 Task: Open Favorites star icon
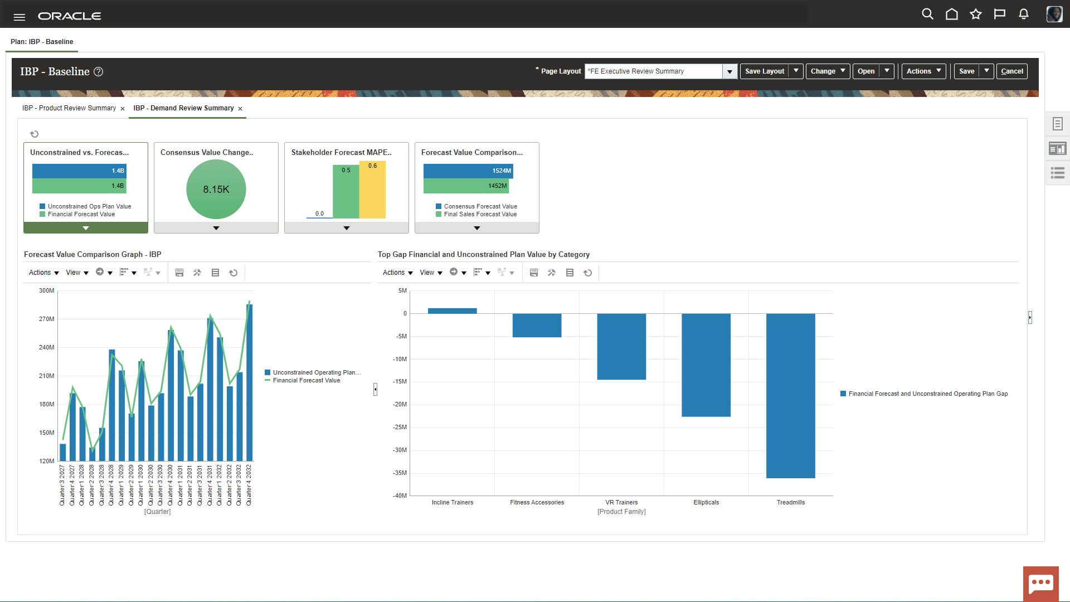coord(976,14)
